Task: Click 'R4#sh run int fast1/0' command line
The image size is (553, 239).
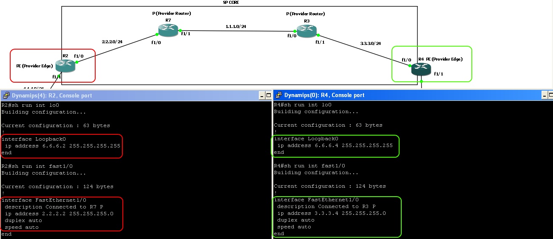Action: (310, 166)
